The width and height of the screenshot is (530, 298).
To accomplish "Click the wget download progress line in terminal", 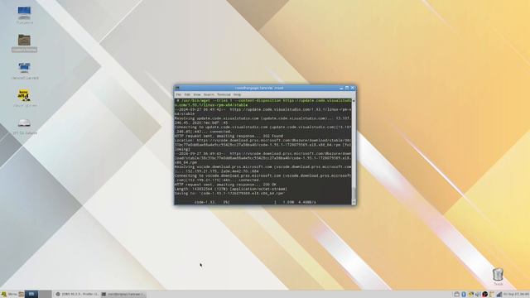I will point(255,202).
